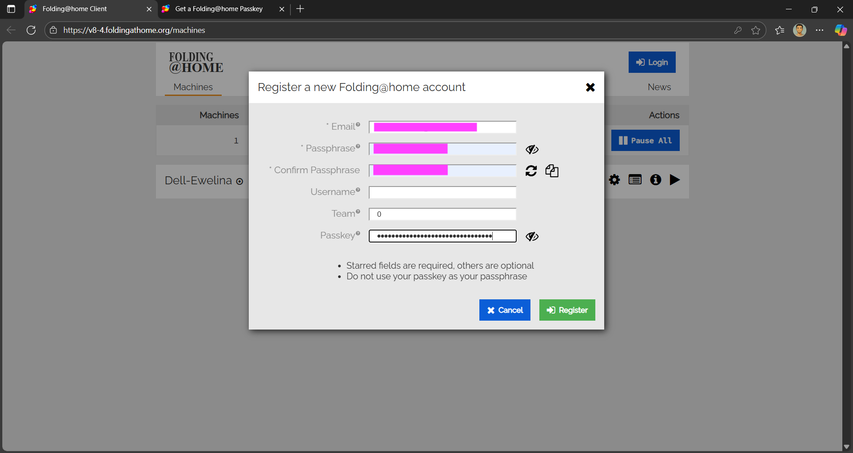Screen dimensions: 853x453
Task: Cancel the account registration
Action: (505, 310)
